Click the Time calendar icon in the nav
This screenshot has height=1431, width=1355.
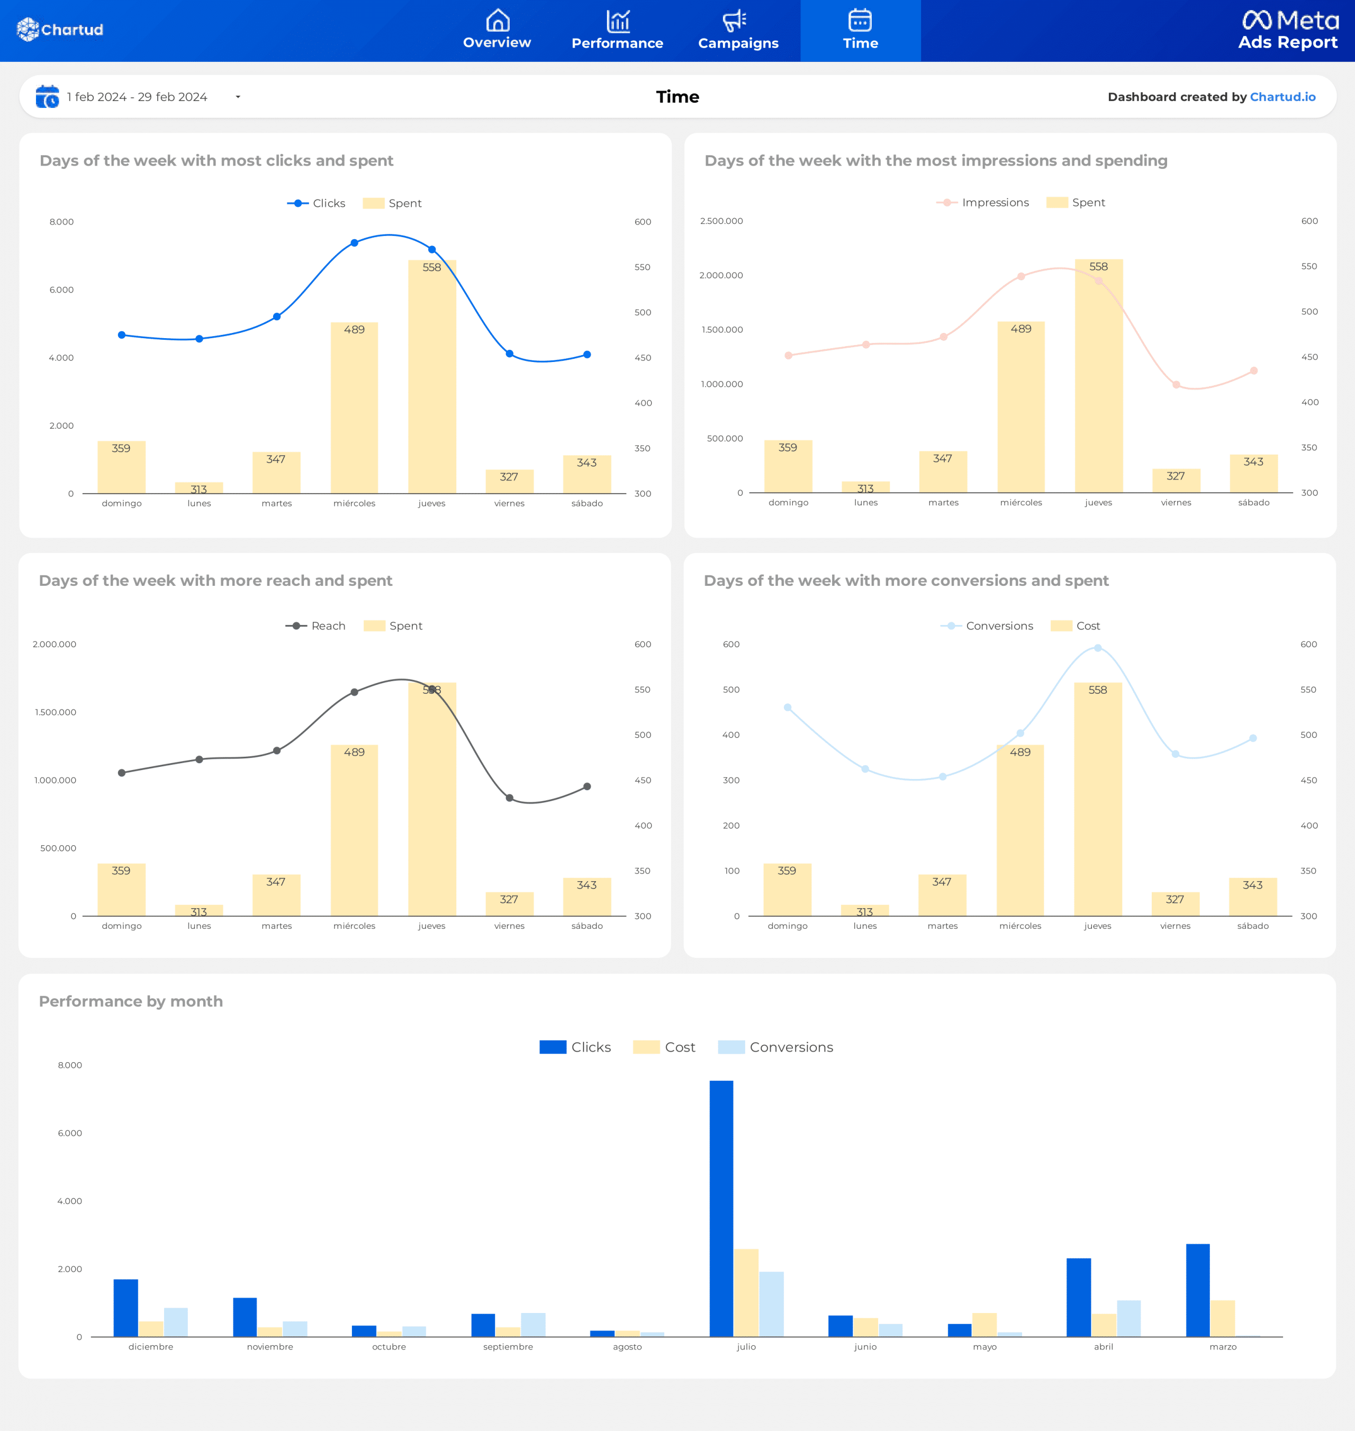coord(860,20)
